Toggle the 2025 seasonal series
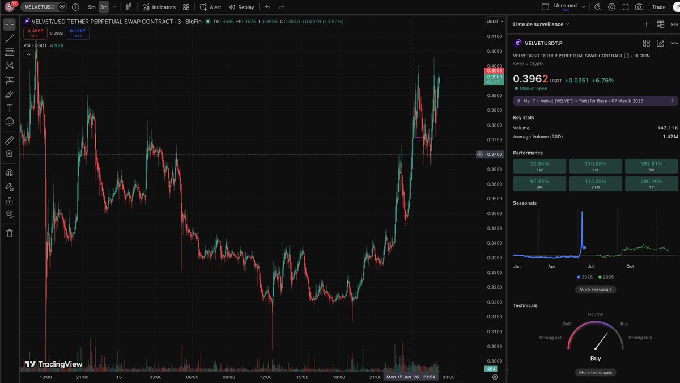The image size is (680, 383). click(606, 277)
